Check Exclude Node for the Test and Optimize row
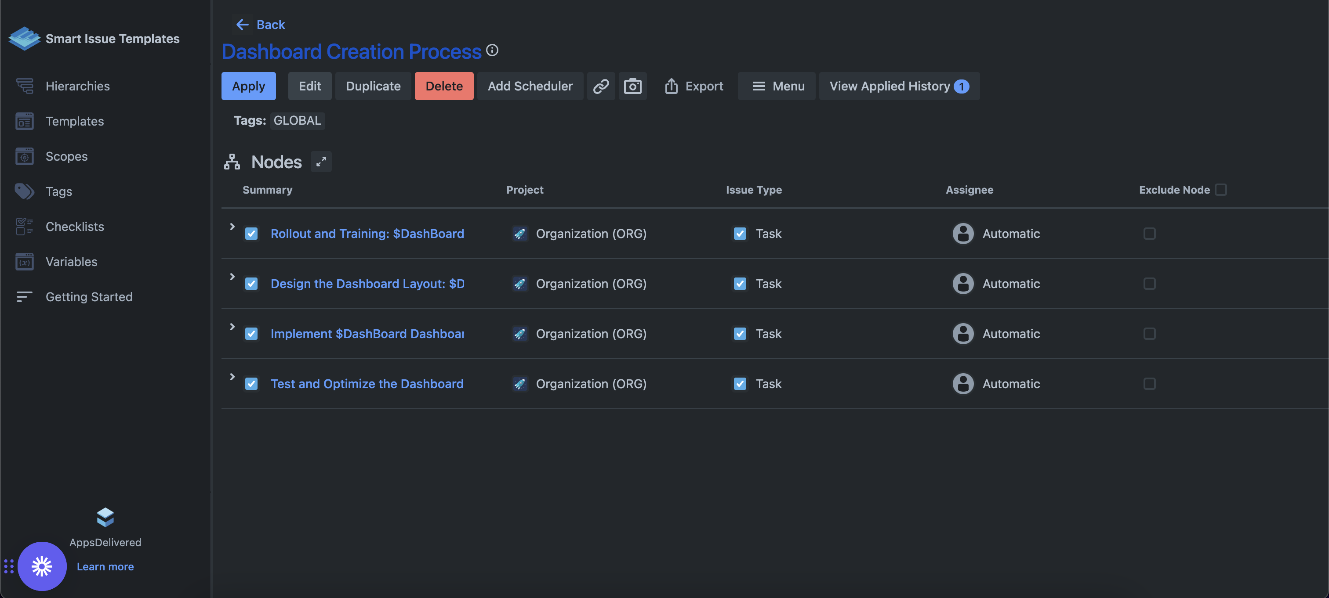The image size is (1329, 598). coord(1149,384)
